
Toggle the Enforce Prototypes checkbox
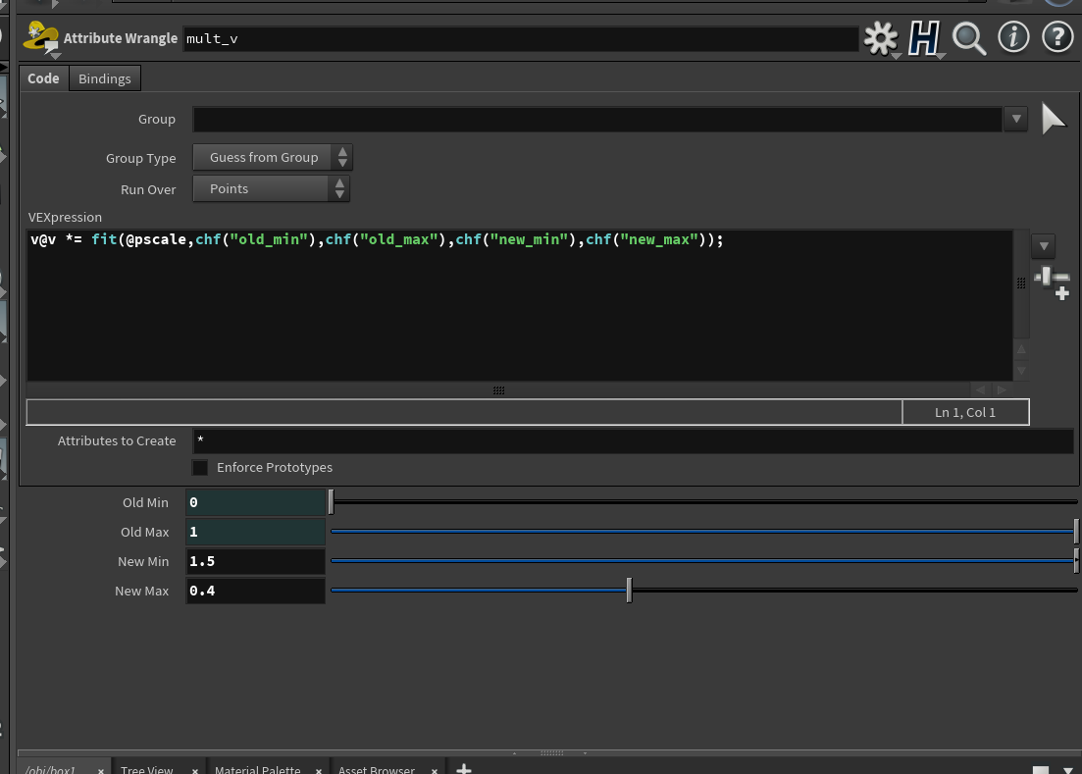point(200,468)
